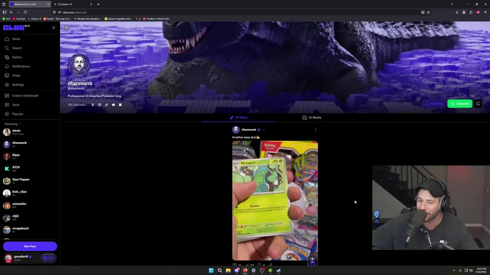Open YouTube bookmark
Screen dimensions: 490x275
[19, 19]
